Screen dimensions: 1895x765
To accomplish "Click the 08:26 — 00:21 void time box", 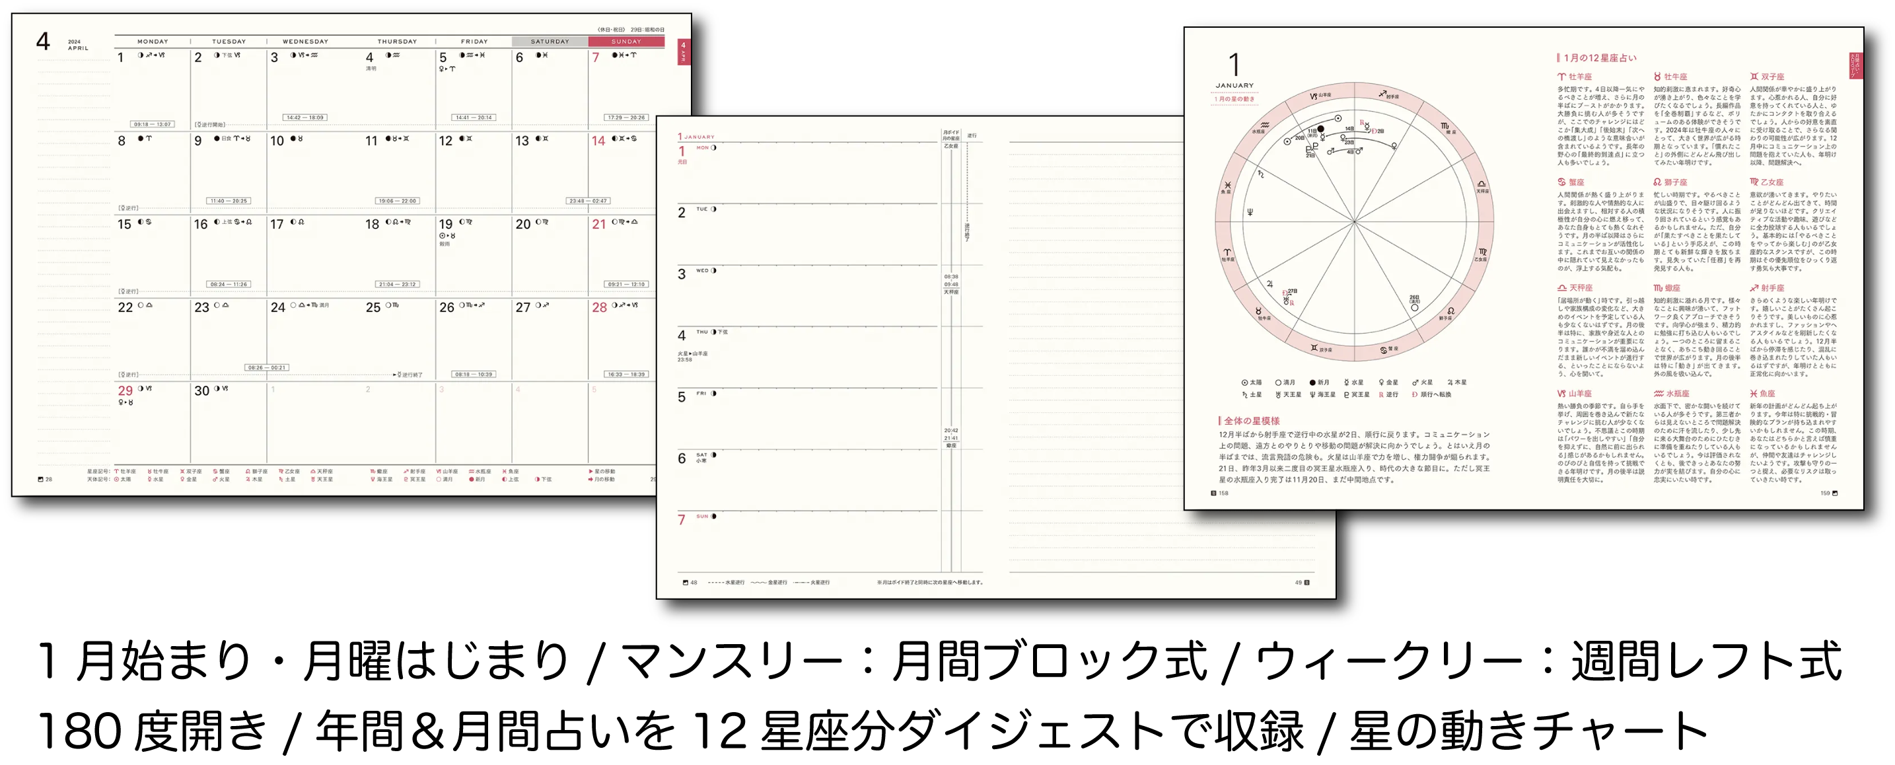I will pos(266,367).
